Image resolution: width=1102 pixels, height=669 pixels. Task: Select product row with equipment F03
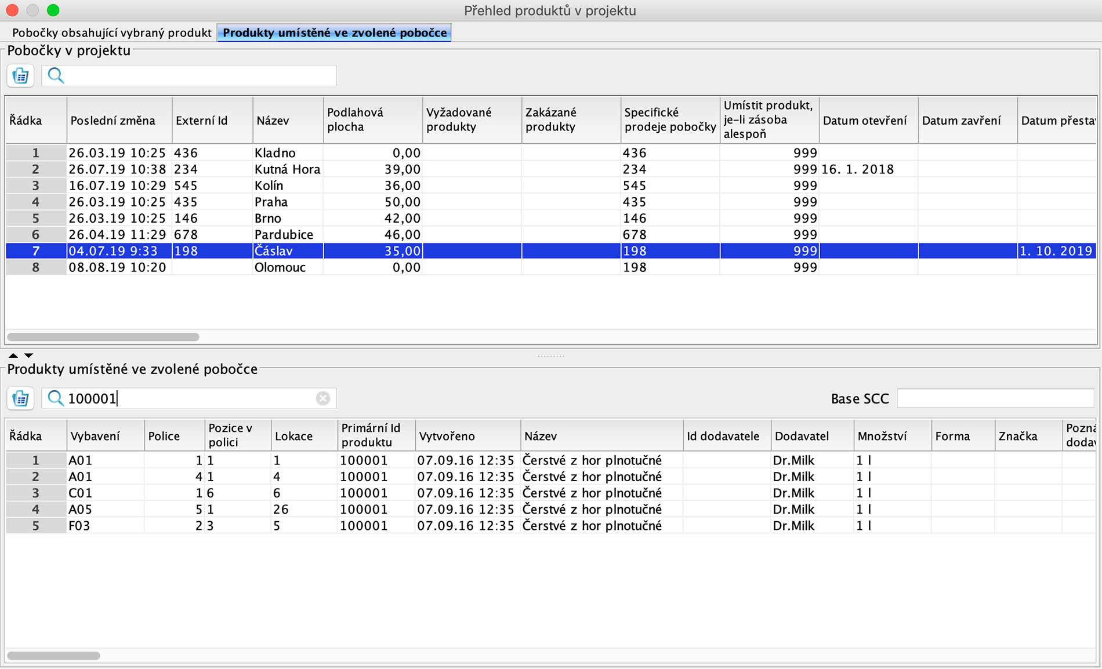(x=79, y=526)
